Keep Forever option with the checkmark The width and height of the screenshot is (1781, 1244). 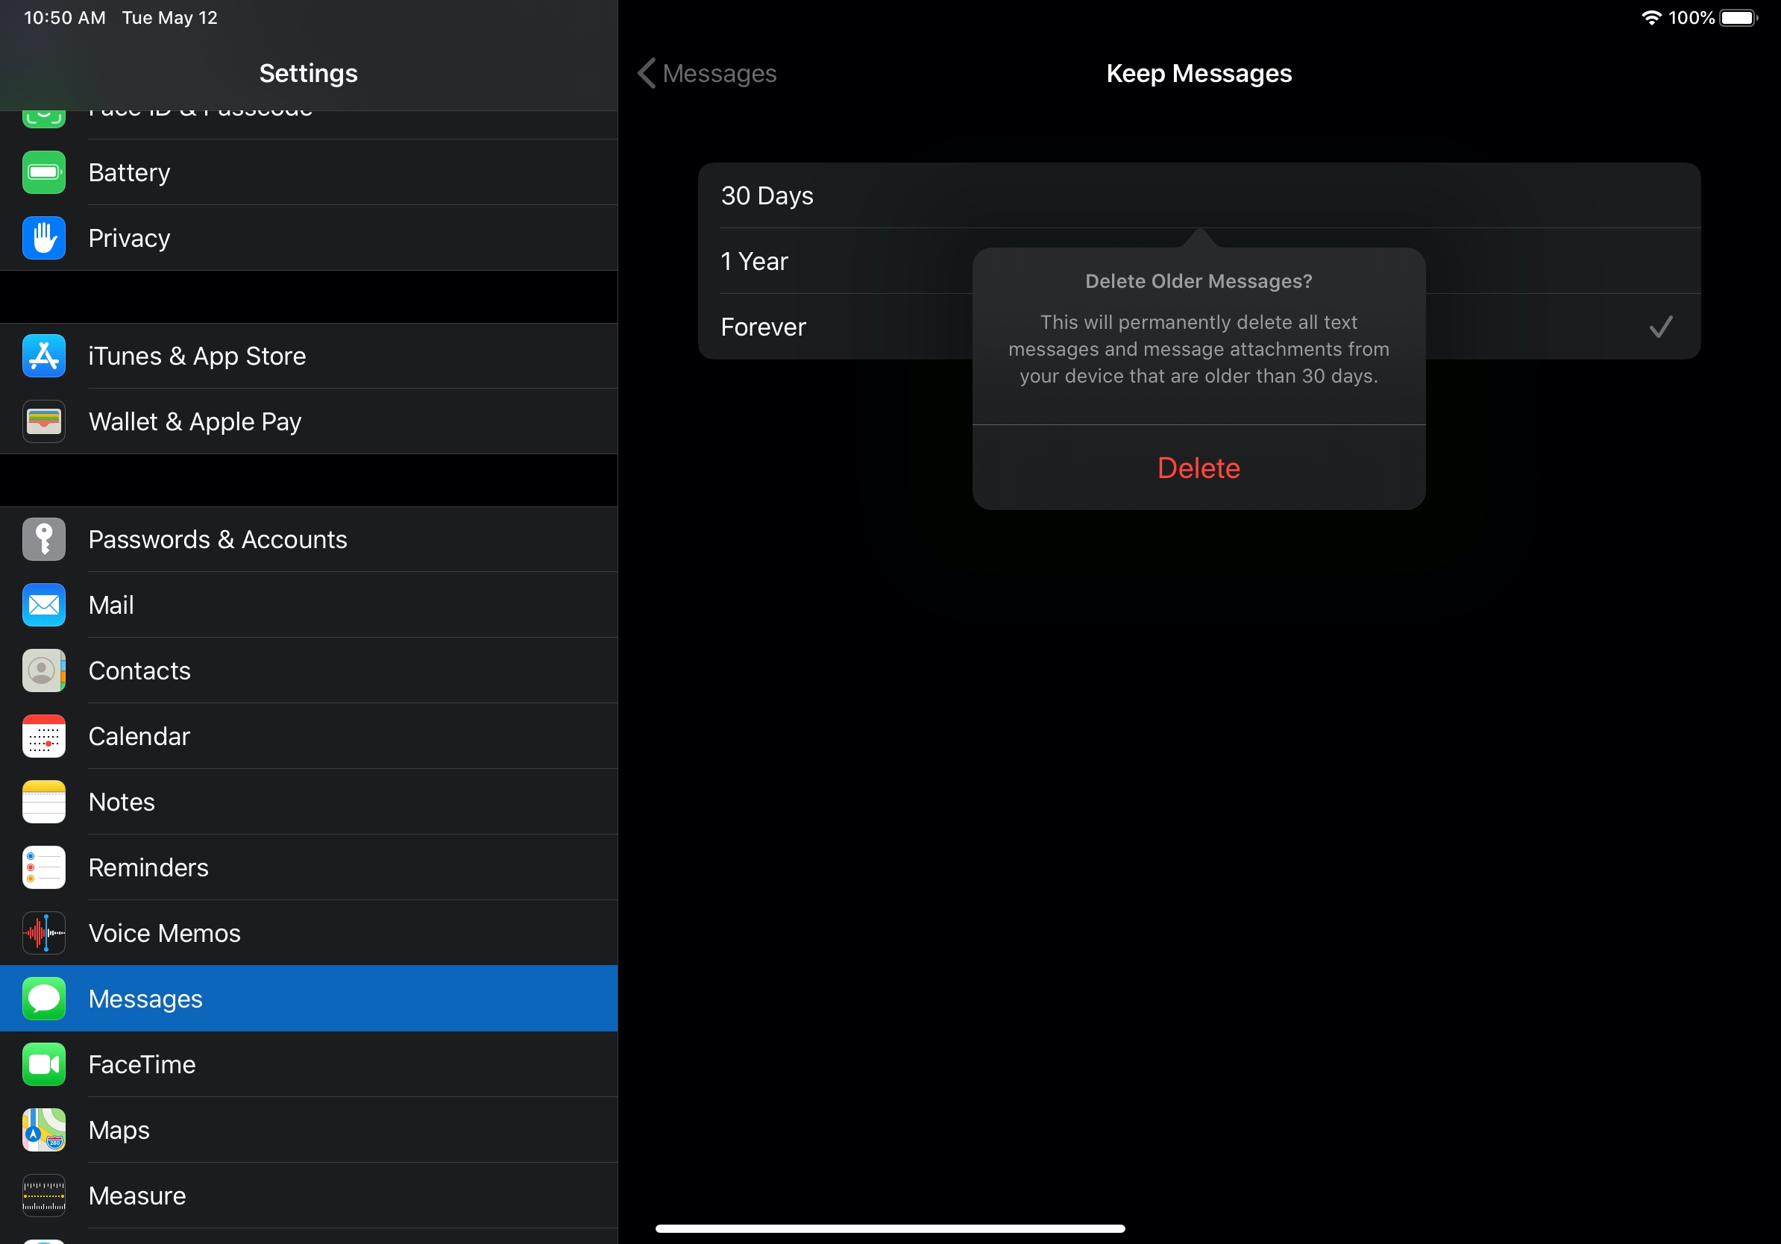763,327
